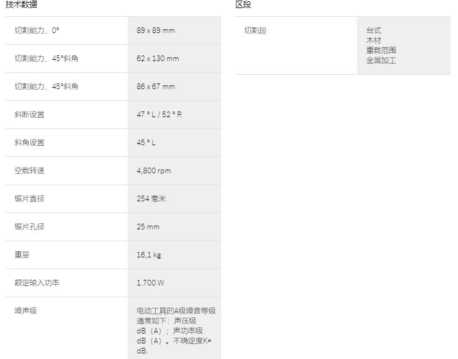Click the 89 x 89 mm value
The height and width of the screenshot is (359, 458).
coord(156,31)
